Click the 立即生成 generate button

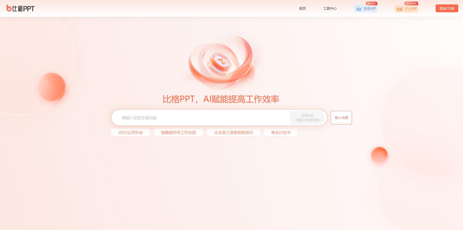pos(307,118)
